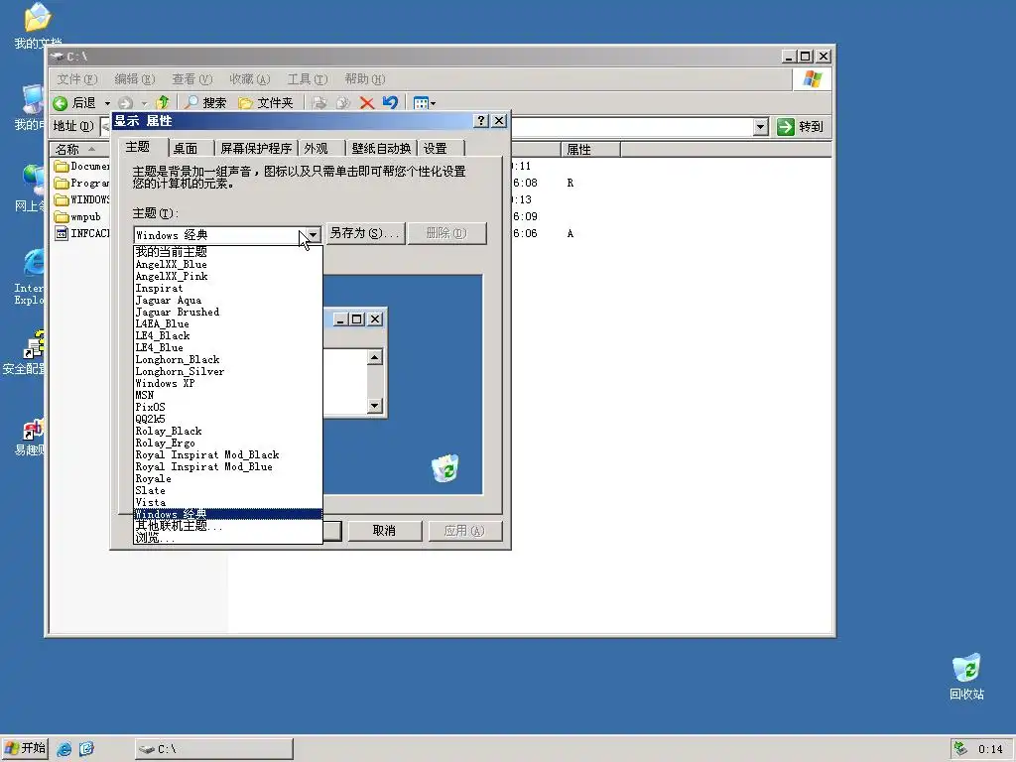Click the Copy To toolbar icon
Screen dimensions: 1016x762
point(342,102)
